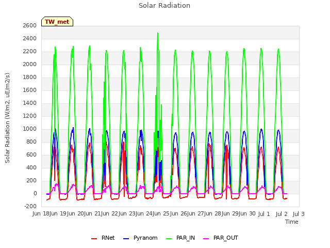Click the Jun 25 x-axis date label

(x=162, y=214)
